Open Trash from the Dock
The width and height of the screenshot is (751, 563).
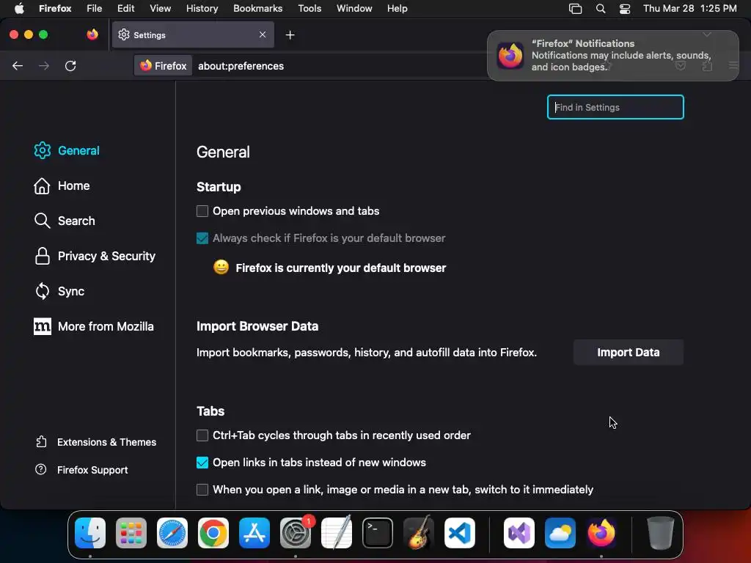pos(661,533)
